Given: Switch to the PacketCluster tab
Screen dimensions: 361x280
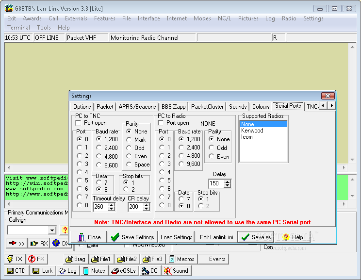Looking at the screenshot, I should coord(207,107).
